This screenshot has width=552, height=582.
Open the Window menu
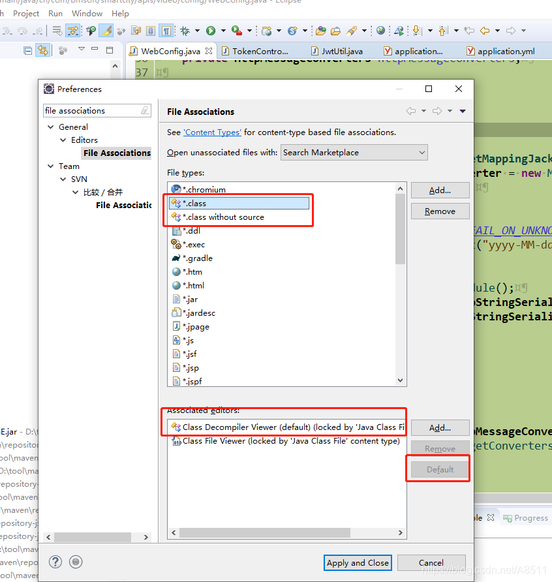coord(87,14)
